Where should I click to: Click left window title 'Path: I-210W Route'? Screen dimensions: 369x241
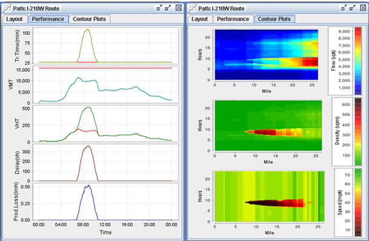[x=36, y=8]
